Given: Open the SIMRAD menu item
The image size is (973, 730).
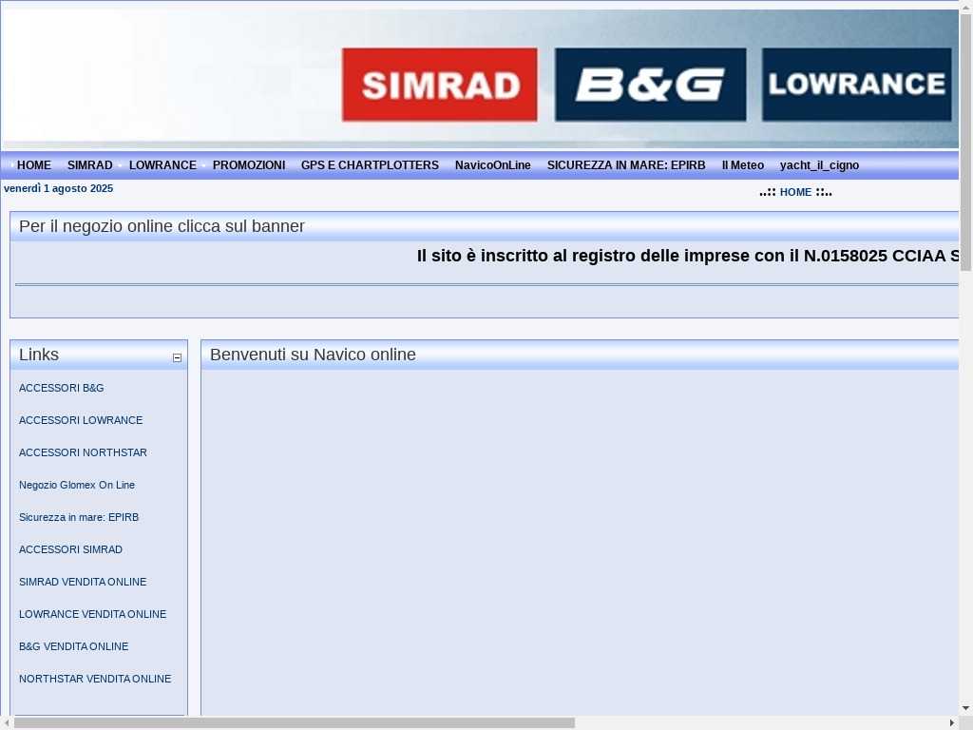Looking at the screenshot, I should [90, 165].
